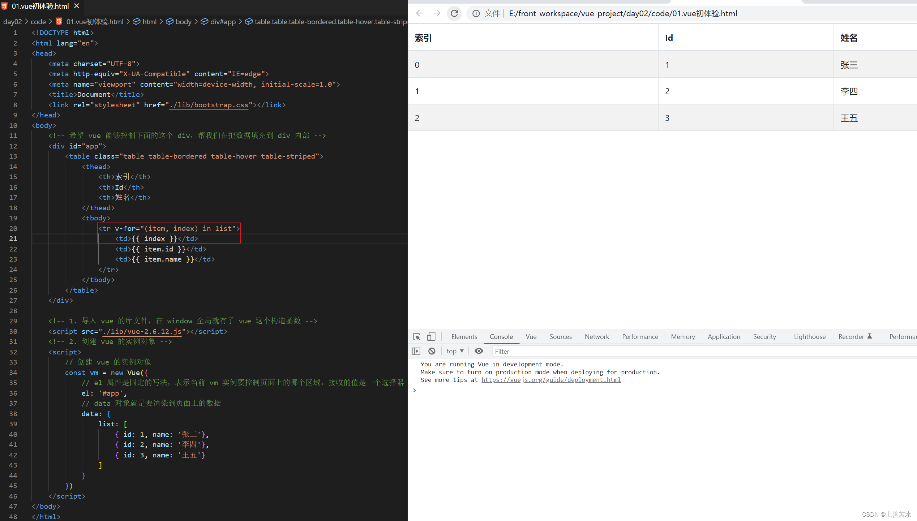Screen dimensions: 917x521
Task: Click the Filter input in Console
Action: tap(517, 351)
